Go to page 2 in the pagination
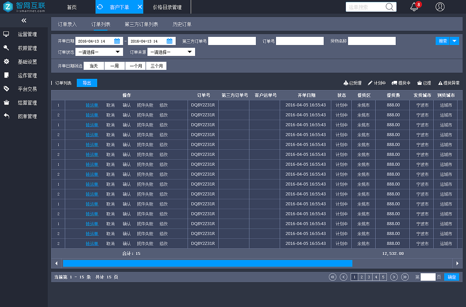 [362, 277]
